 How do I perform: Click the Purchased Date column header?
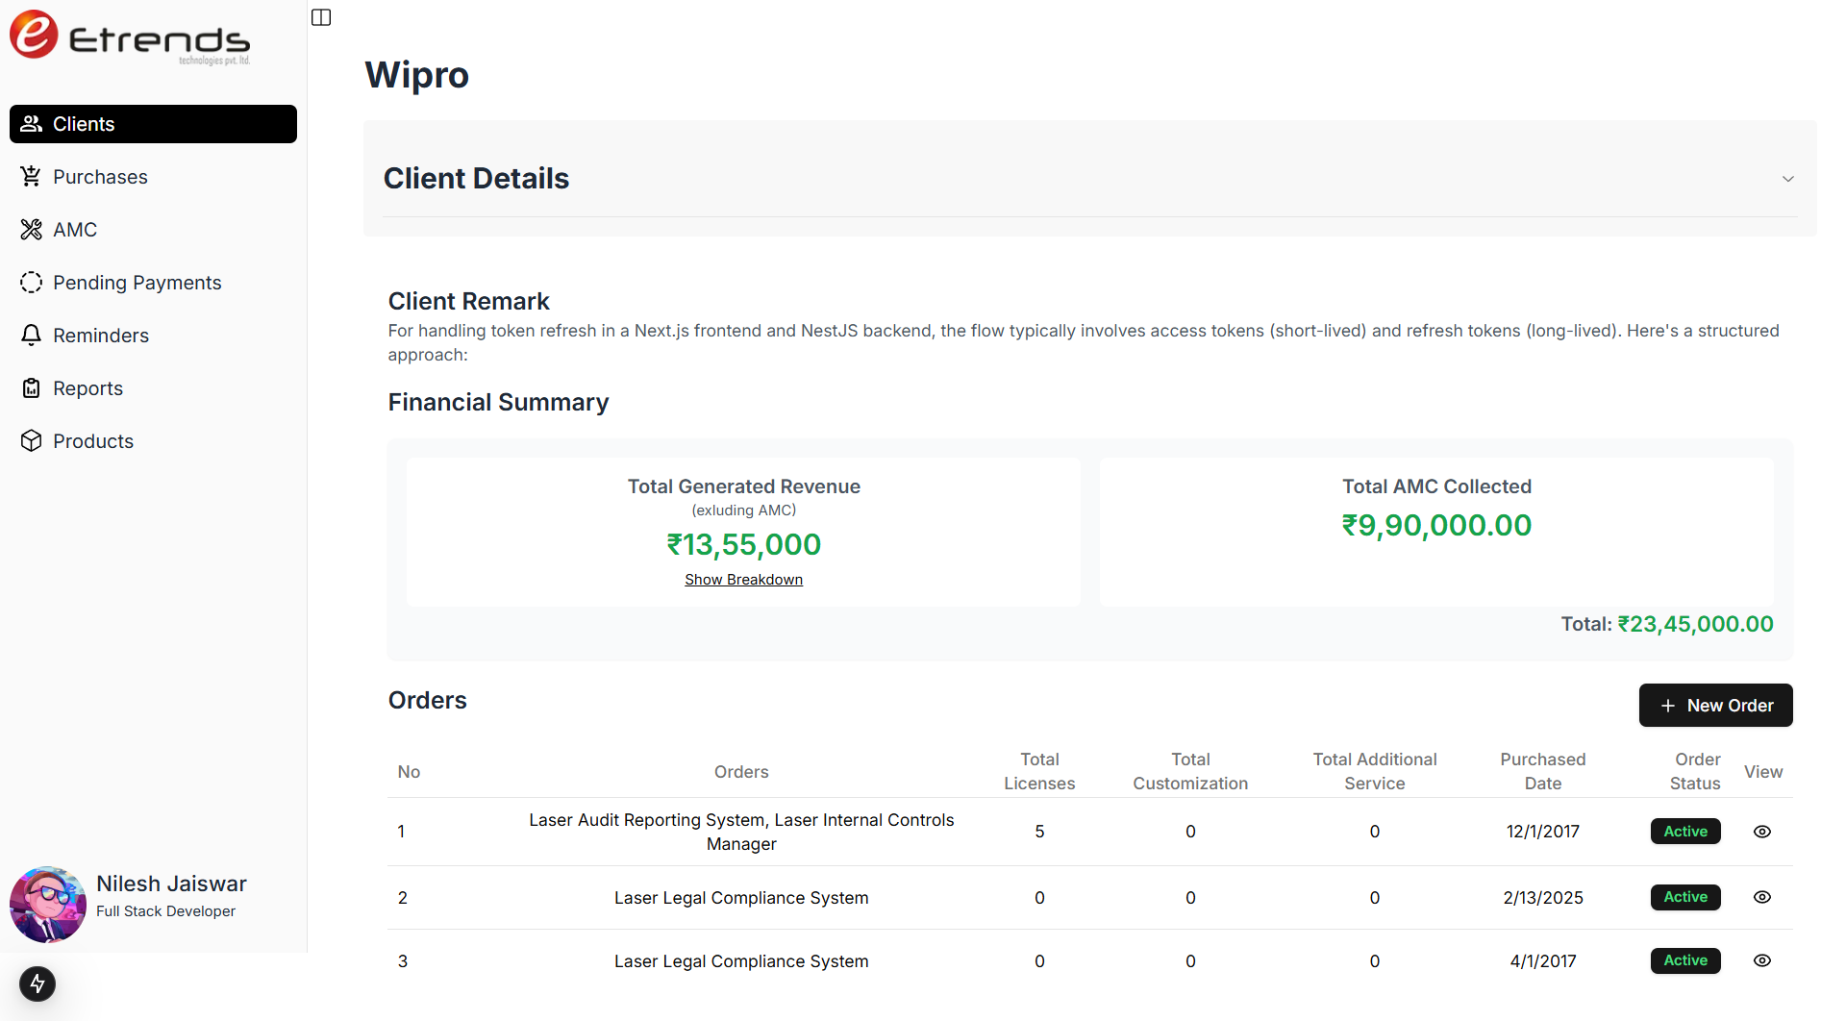coord(1542,771)
